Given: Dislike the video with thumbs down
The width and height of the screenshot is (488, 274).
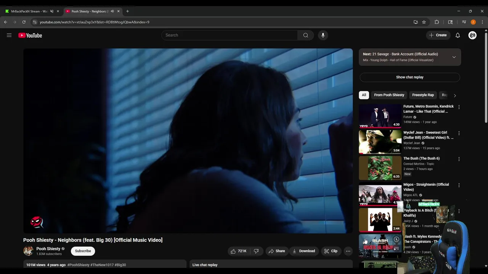Looking at the screenshot, I should pos(257,251).
